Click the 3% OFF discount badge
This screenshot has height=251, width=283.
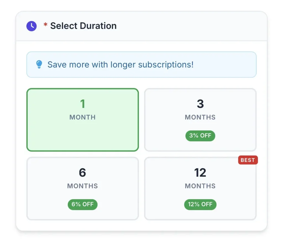(x=200, y=136)
